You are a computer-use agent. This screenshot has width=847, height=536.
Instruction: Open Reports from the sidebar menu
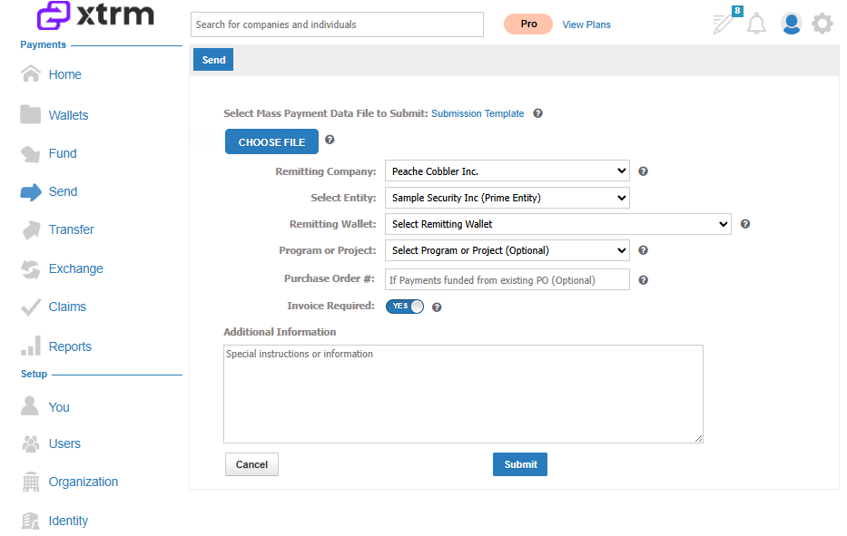(x=70, y=346)
